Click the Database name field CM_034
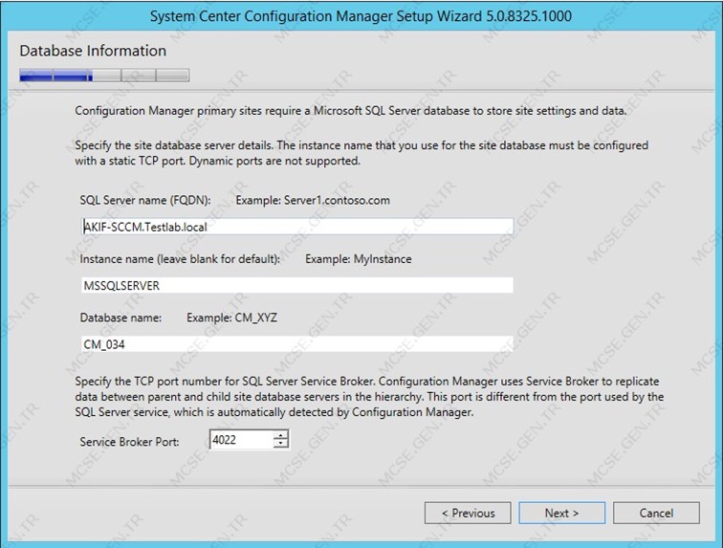Viewport: 723px width, 548px height. pos(297,344)
